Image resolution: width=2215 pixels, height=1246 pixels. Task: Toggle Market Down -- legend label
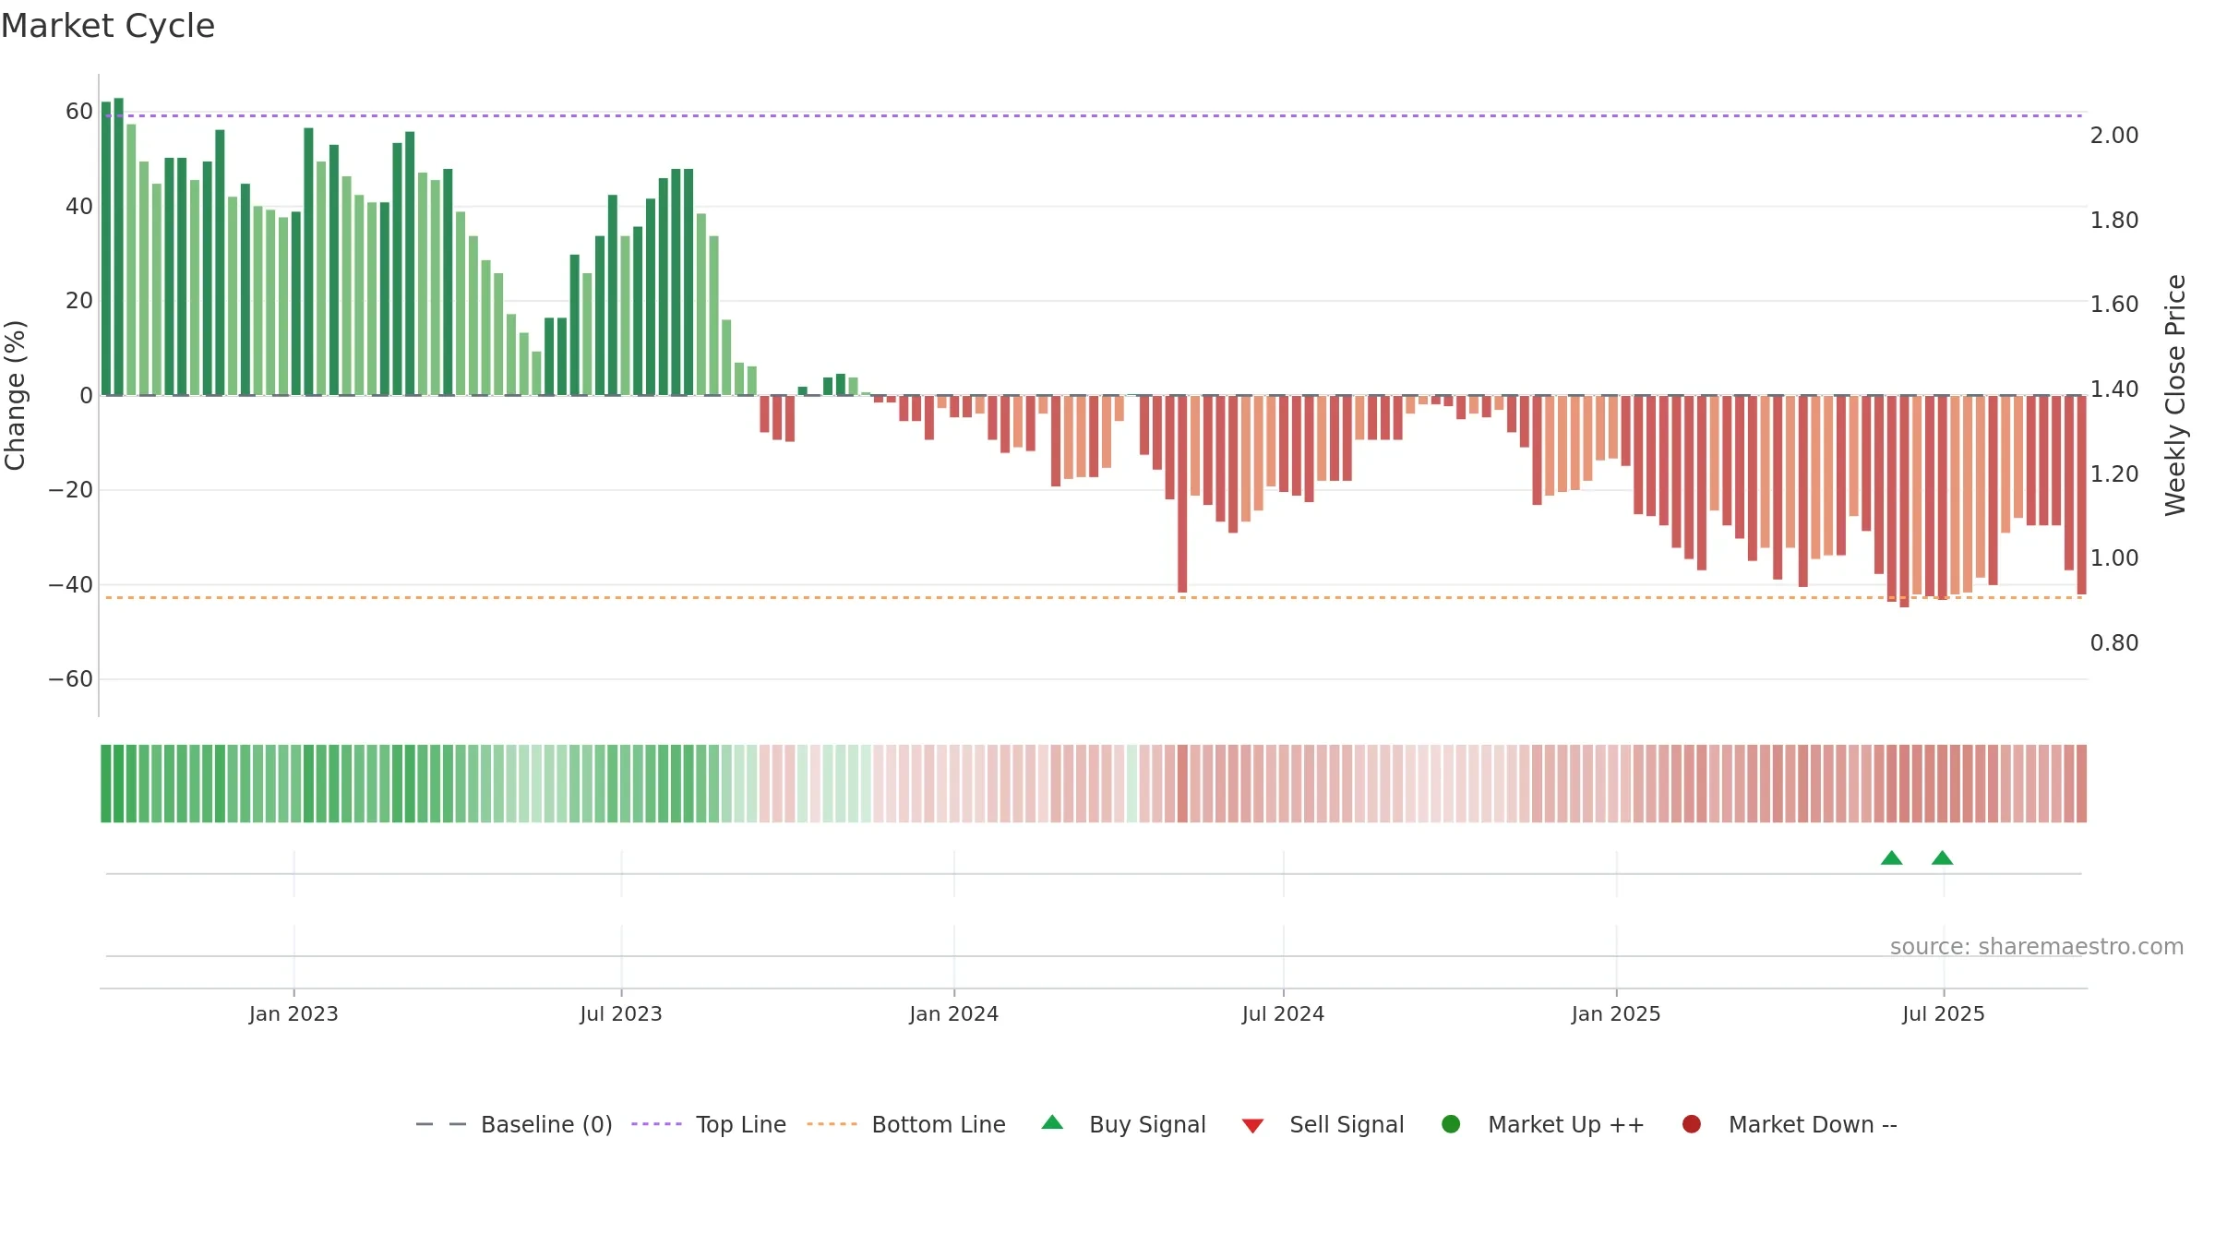click(1813, 1124)
